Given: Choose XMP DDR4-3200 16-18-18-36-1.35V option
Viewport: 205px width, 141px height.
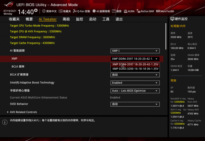Looking at the screenshot, I should 135,69.
